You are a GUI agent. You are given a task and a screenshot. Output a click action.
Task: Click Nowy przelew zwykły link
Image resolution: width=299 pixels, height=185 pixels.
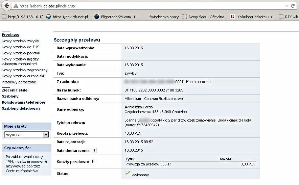click(x=20, y=41)
